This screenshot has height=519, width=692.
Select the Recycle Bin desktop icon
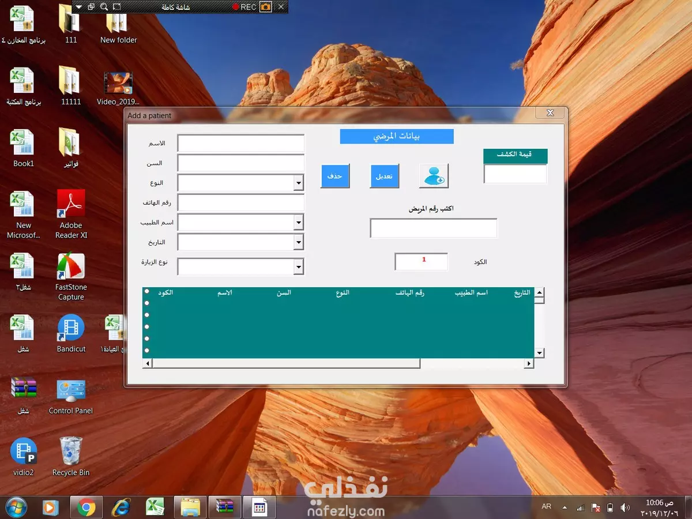coord(71,457)
